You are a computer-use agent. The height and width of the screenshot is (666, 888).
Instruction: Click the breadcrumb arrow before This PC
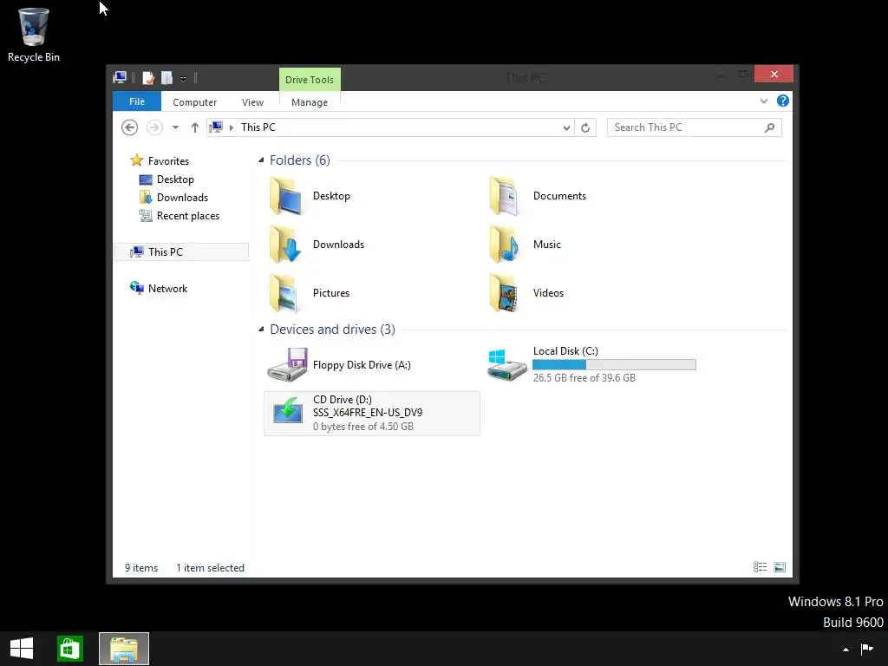tap(231, 127)
